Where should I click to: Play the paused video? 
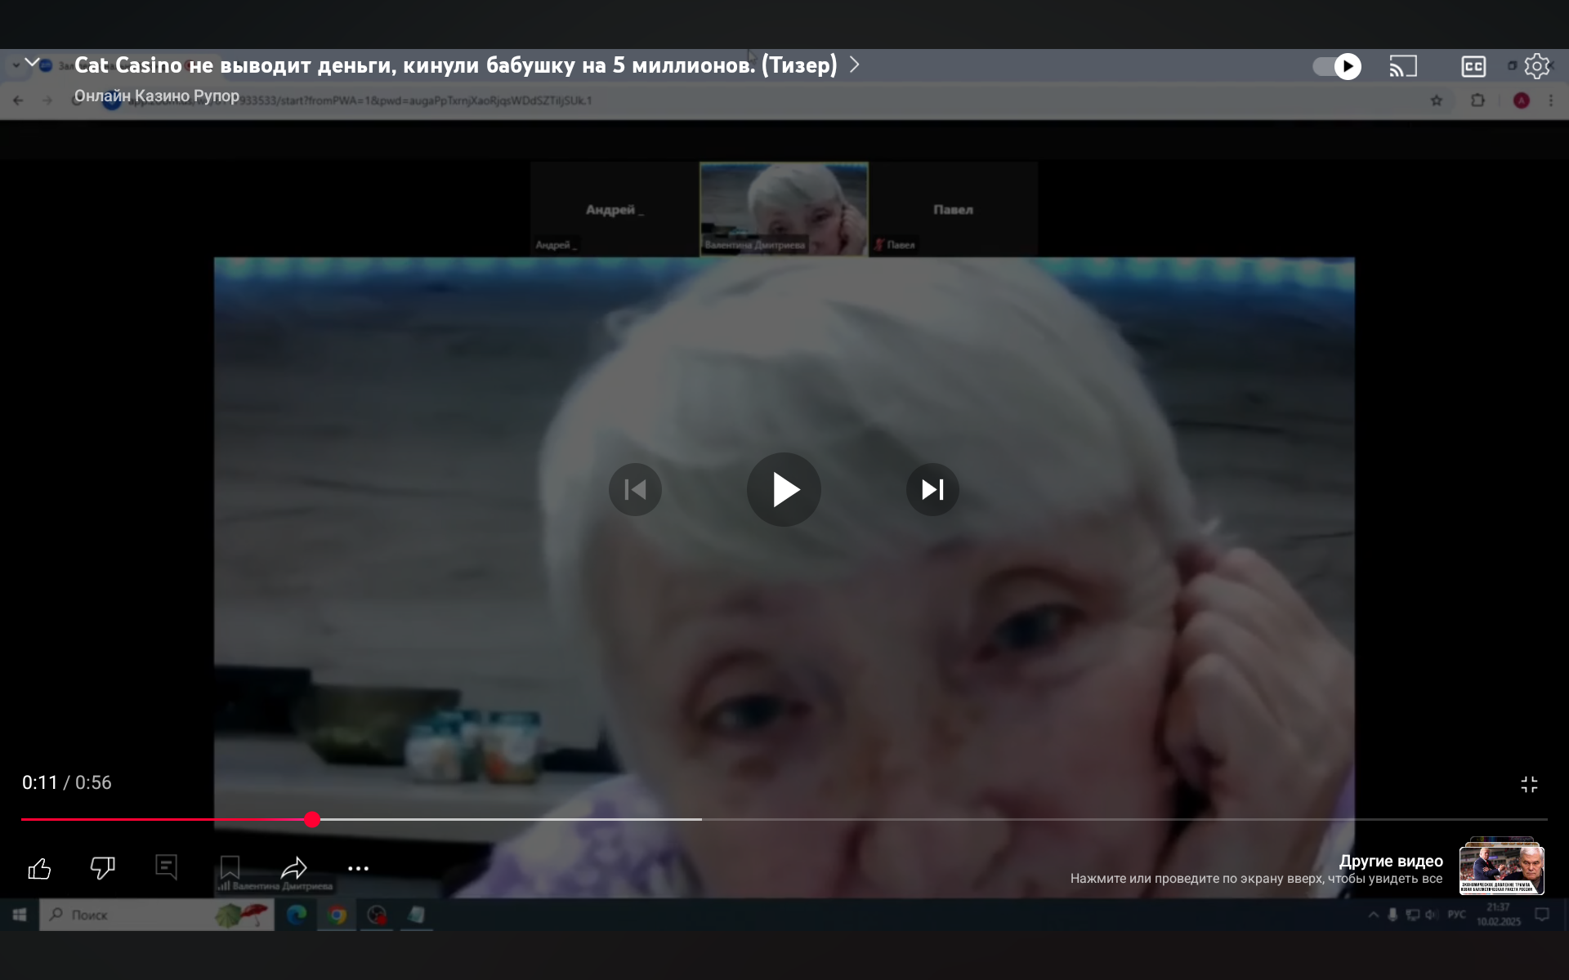784,489
